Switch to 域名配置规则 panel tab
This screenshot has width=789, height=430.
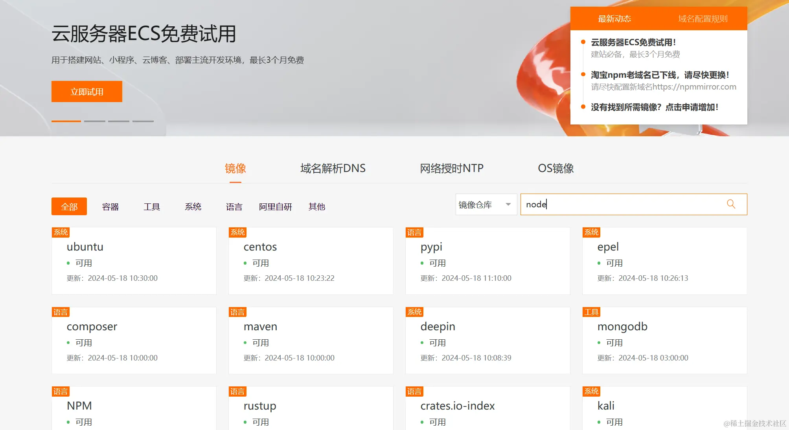point(703,19)
